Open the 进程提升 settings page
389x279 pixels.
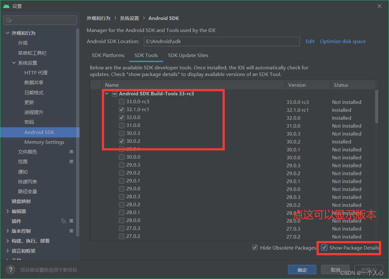34,112
